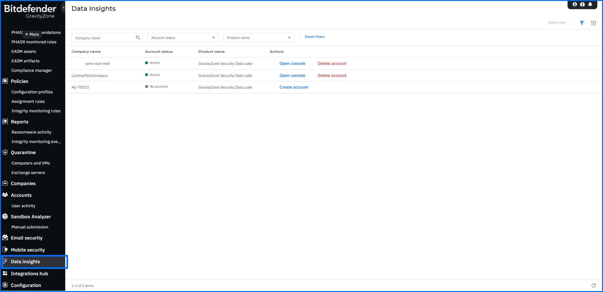Open the user profile icon top right
The image size is (603, 292).
click(575, 4)
